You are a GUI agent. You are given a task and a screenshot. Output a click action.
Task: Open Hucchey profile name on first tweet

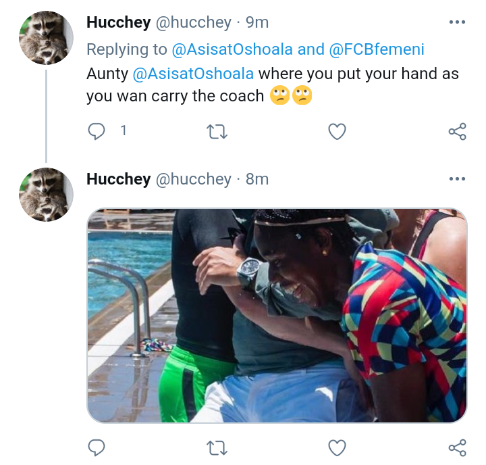pos(119,22)
